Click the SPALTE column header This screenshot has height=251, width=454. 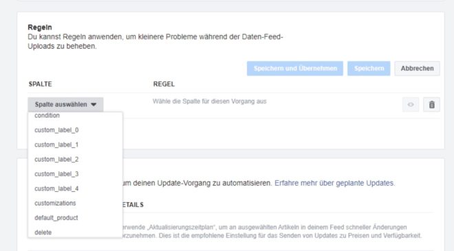(x=41, y=84)
